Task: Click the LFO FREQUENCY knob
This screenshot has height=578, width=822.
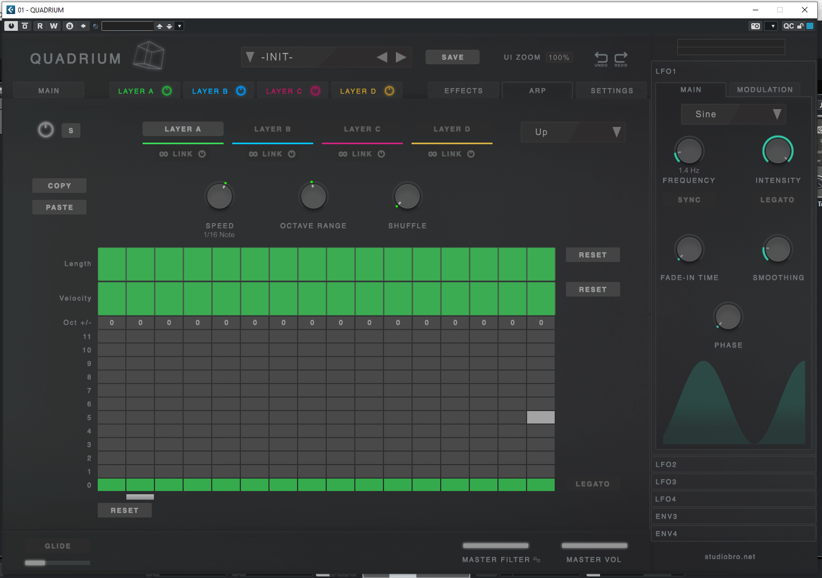Action: pyautogui.click(x=689, y=151)
